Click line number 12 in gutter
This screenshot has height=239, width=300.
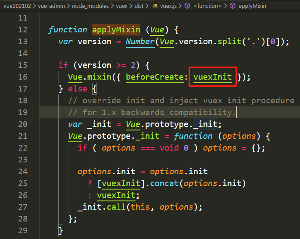tap(23, 30)
